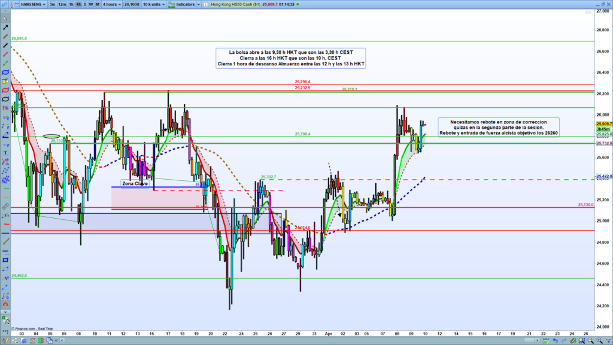The width and height of the screenshot is (613, 345).
Task: Open the Indicators menu
Action: (181, 4)
